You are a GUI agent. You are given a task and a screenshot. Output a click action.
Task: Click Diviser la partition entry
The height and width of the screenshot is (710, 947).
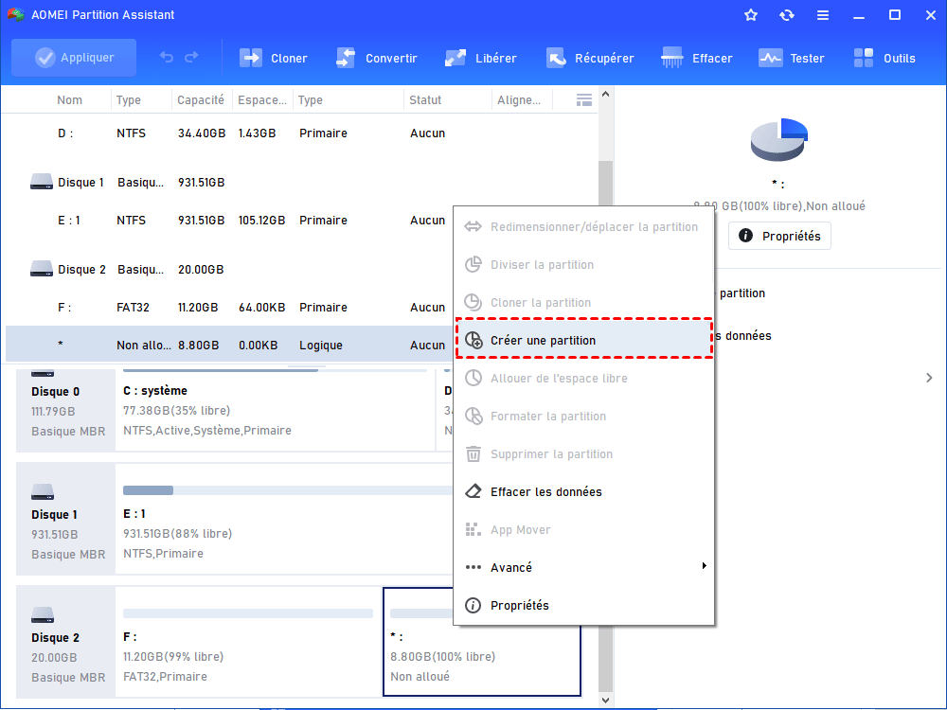(x=584, y=264)
